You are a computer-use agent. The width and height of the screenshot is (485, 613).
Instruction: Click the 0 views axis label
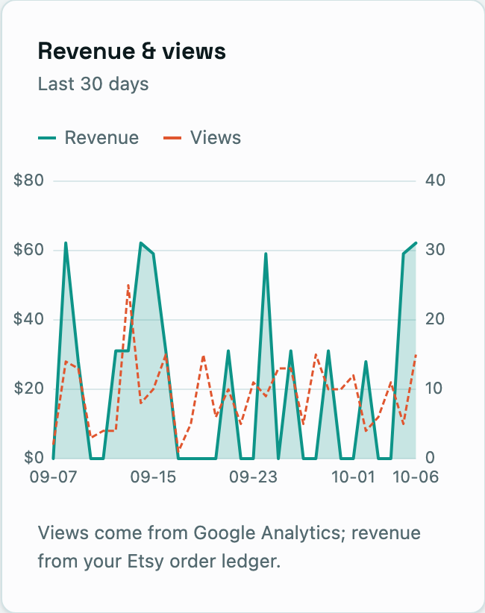(x=430, y=457)
